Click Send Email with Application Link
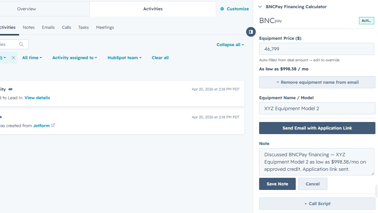 coord(317,128)
